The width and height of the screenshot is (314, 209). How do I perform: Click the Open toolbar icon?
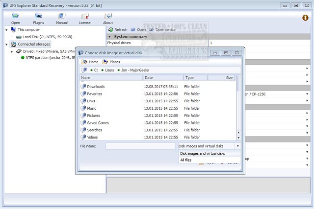15,19
